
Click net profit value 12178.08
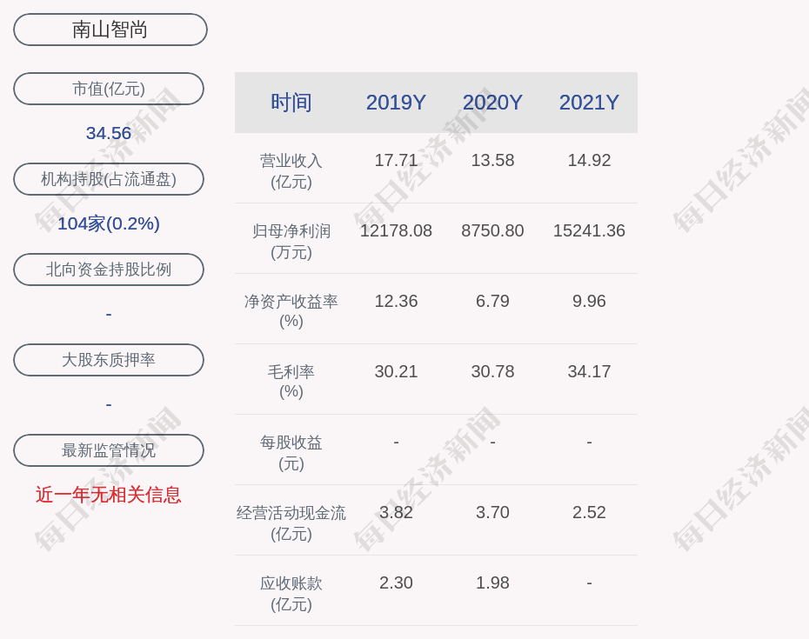point(397,230)
